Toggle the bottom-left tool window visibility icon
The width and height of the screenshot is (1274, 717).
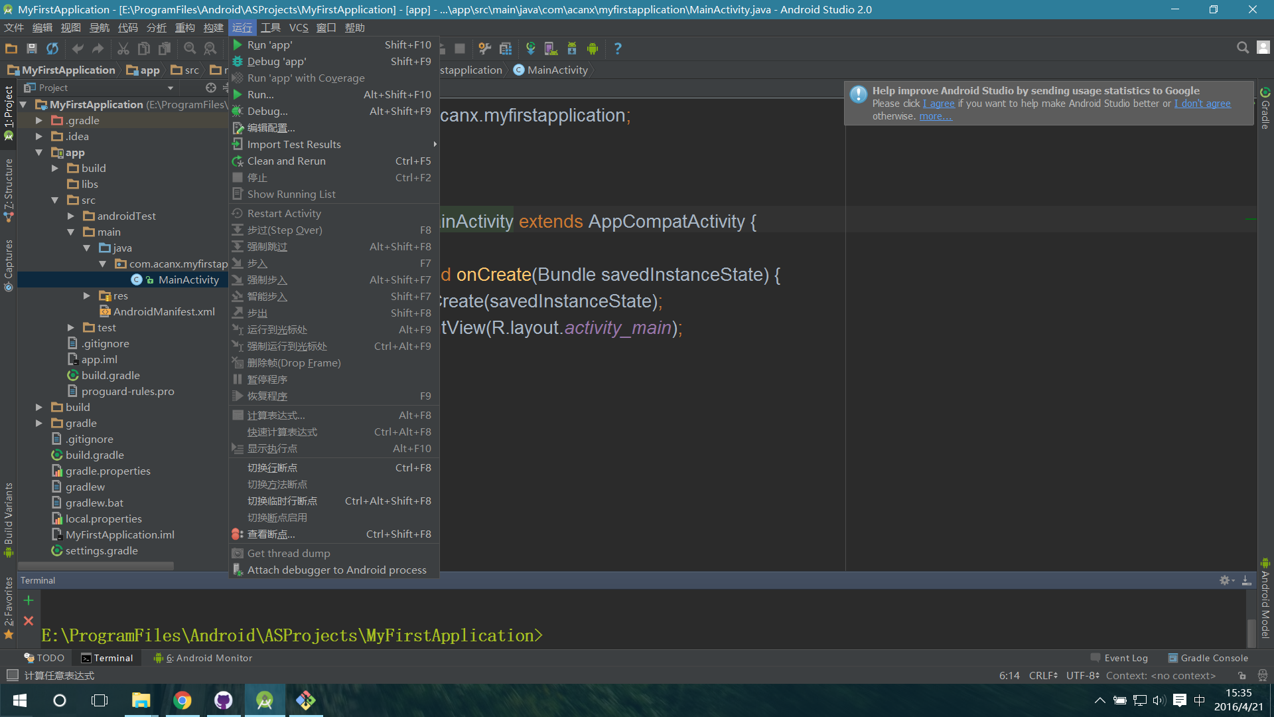(12, 675)
